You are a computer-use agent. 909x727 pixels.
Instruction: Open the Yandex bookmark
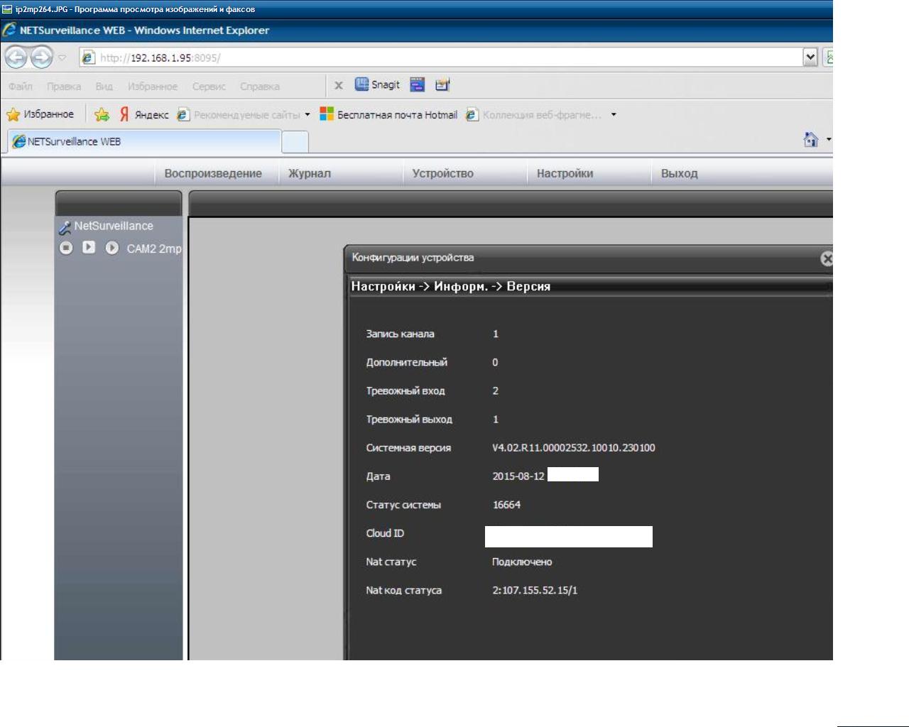pos(144,114)
